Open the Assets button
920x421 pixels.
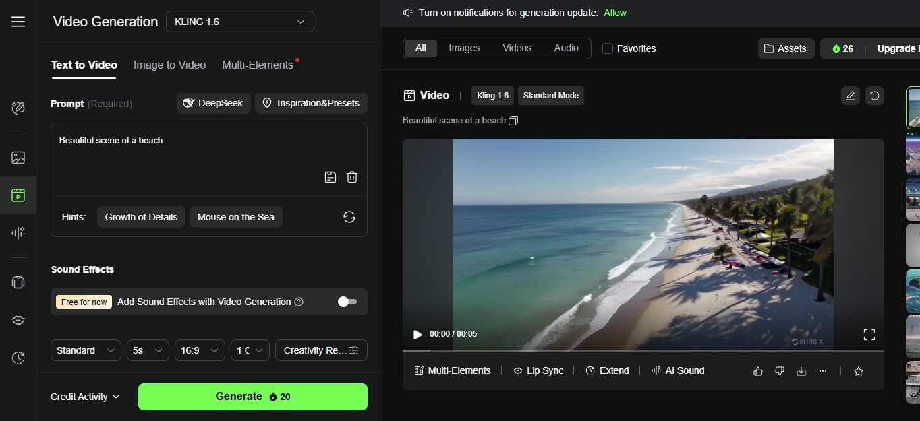click(x=786, y=48)
